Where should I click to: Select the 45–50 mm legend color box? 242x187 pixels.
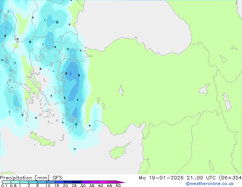[112, 182]
